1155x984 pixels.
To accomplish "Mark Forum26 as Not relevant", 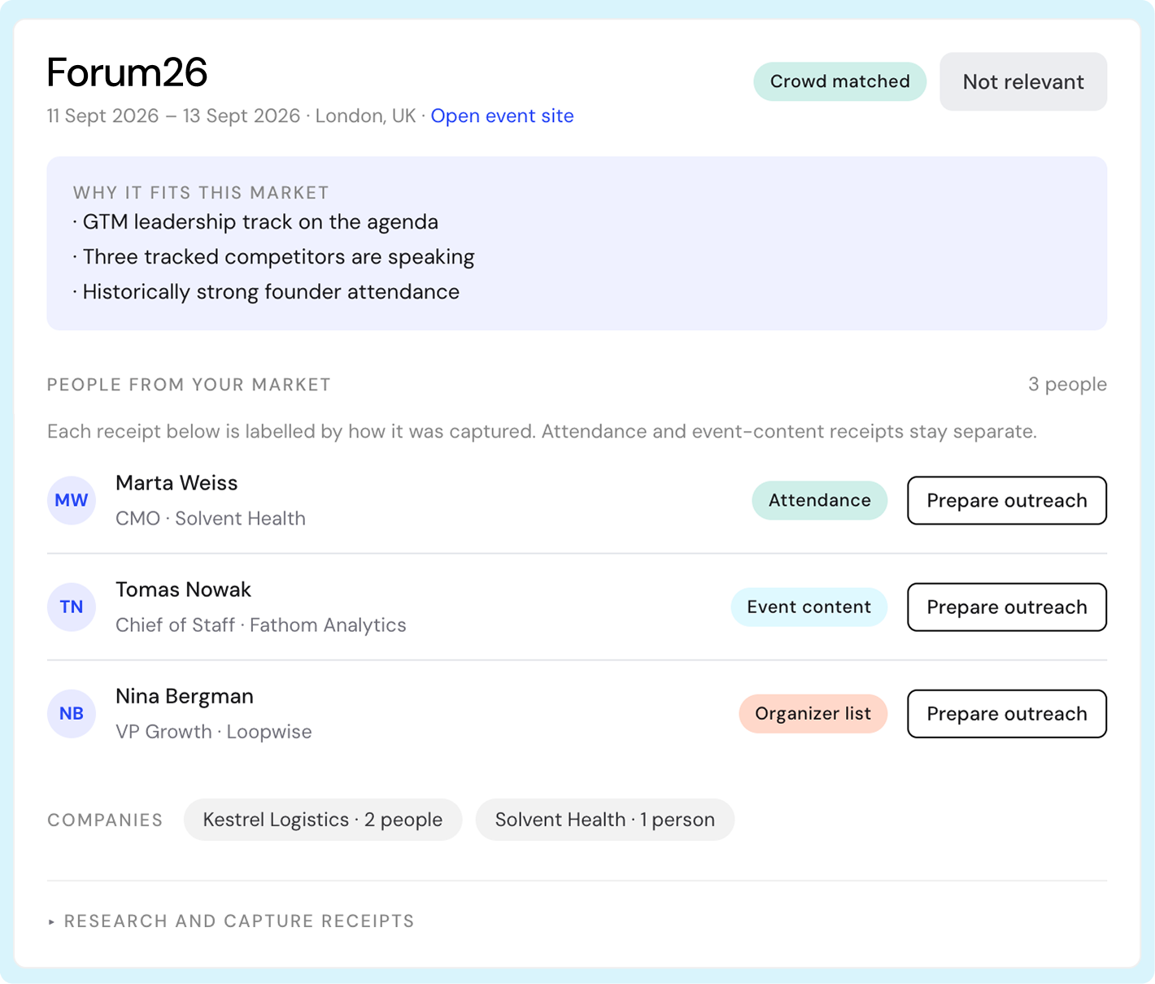I will pos(1023,81).
